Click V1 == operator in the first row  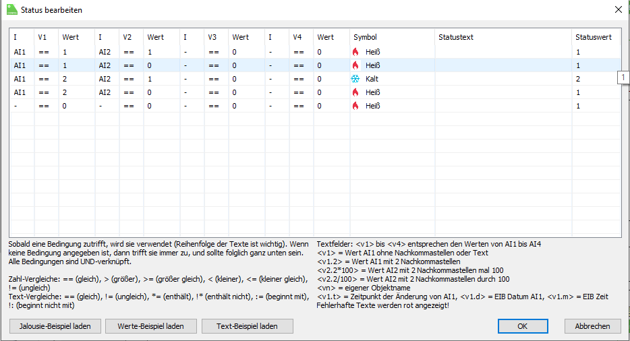(43, 52)
